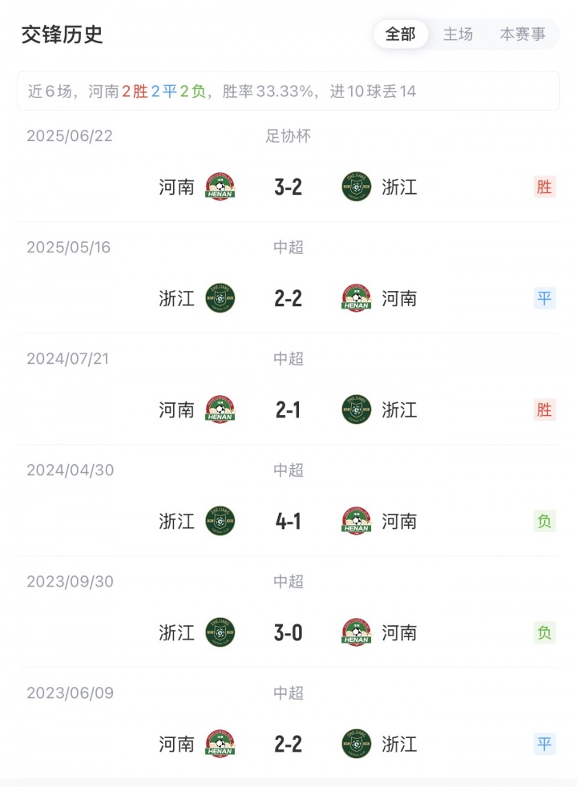Open the 3-2 match score from 2025/06/22
The width and height of the screenshot is (577, 787).
pos(288,188)
